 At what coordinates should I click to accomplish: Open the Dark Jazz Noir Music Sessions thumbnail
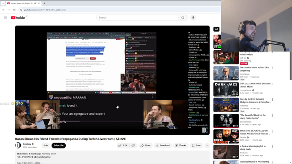point(226,89)
